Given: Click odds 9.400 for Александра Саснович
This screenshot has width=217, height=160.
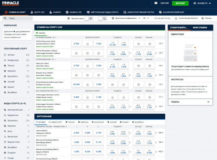Looking at the screenshot, I should coord(76,97).
